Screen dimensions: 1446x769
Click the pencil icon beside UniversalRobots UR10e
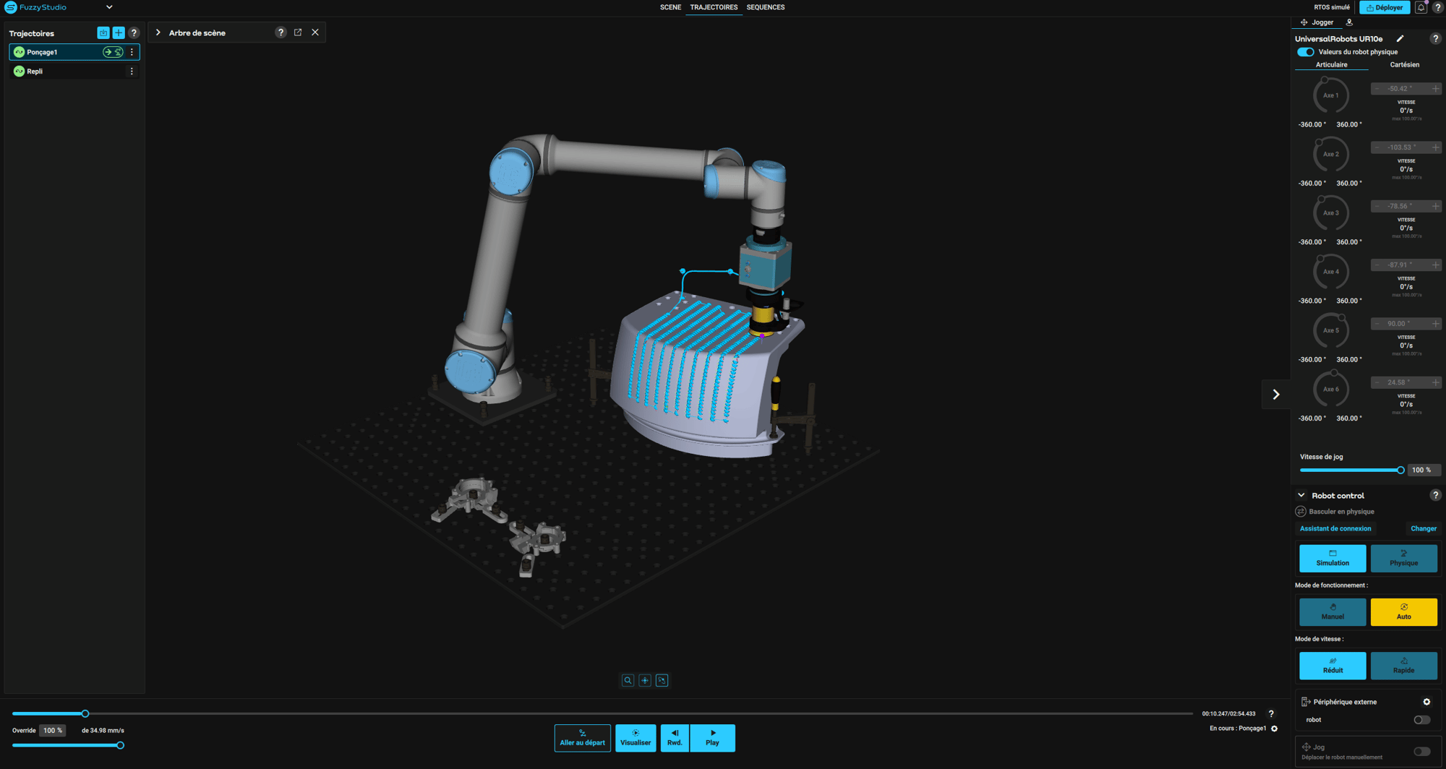(1400, 39)
